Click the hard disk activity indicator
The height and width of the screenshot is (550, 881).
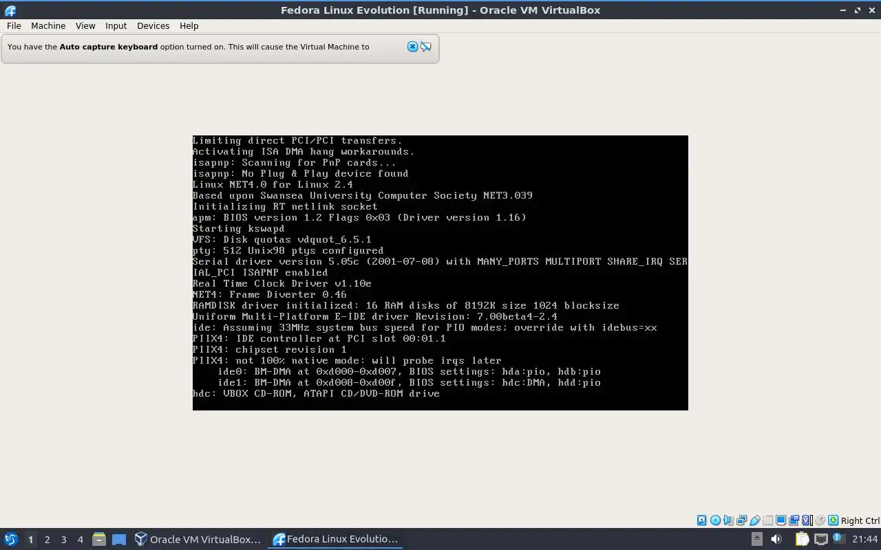[701, 520]
